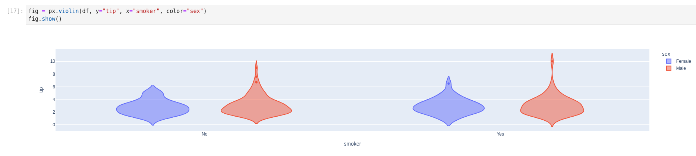Click the fig.show() line in the code cell
696x156 pixels.
click(x=45, y=19)
